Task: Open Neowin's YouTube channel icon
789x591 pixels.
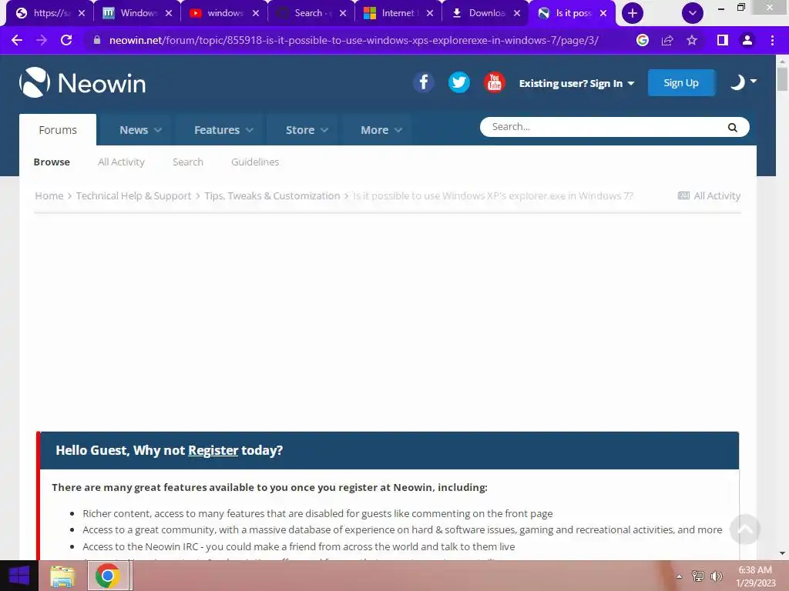Action: tap(494, 82)
